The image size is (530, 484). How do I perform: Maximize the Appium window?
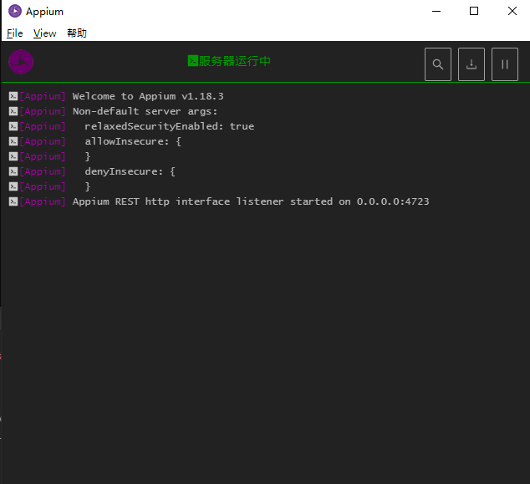click(x=474, y=11)
